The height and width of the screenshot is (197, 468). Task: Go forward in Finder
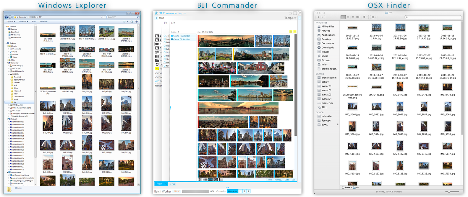coord(323,17)
